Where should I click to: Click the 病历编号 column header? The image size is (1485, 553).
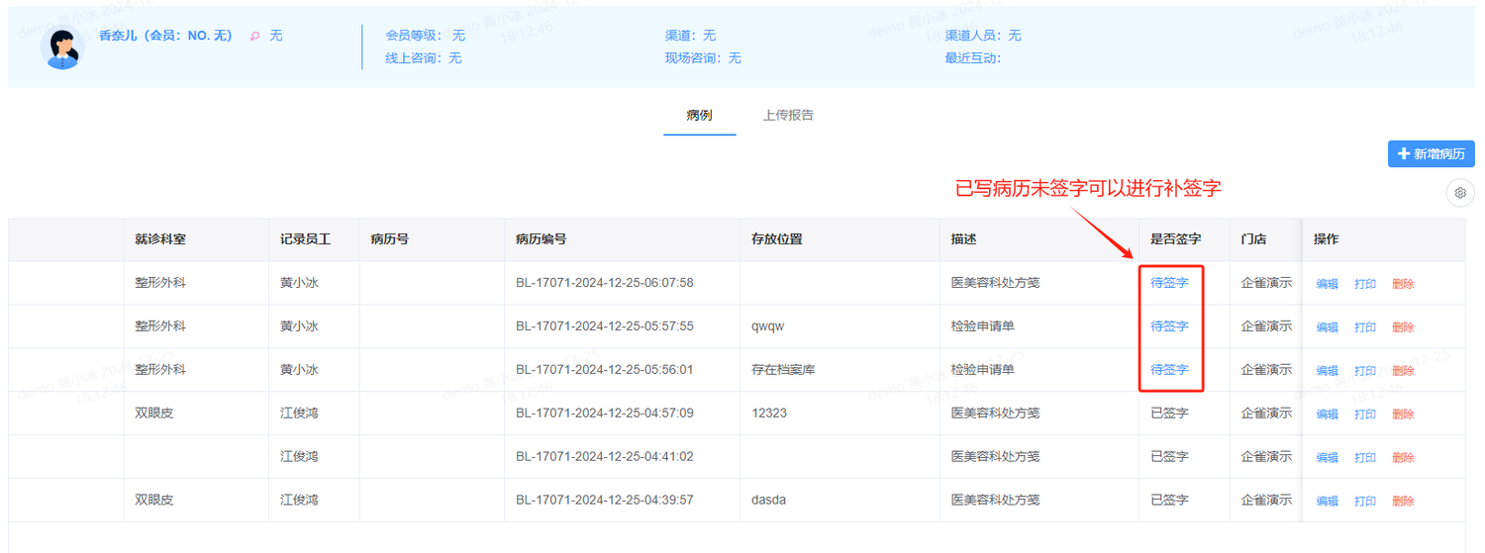pos(541,239)
